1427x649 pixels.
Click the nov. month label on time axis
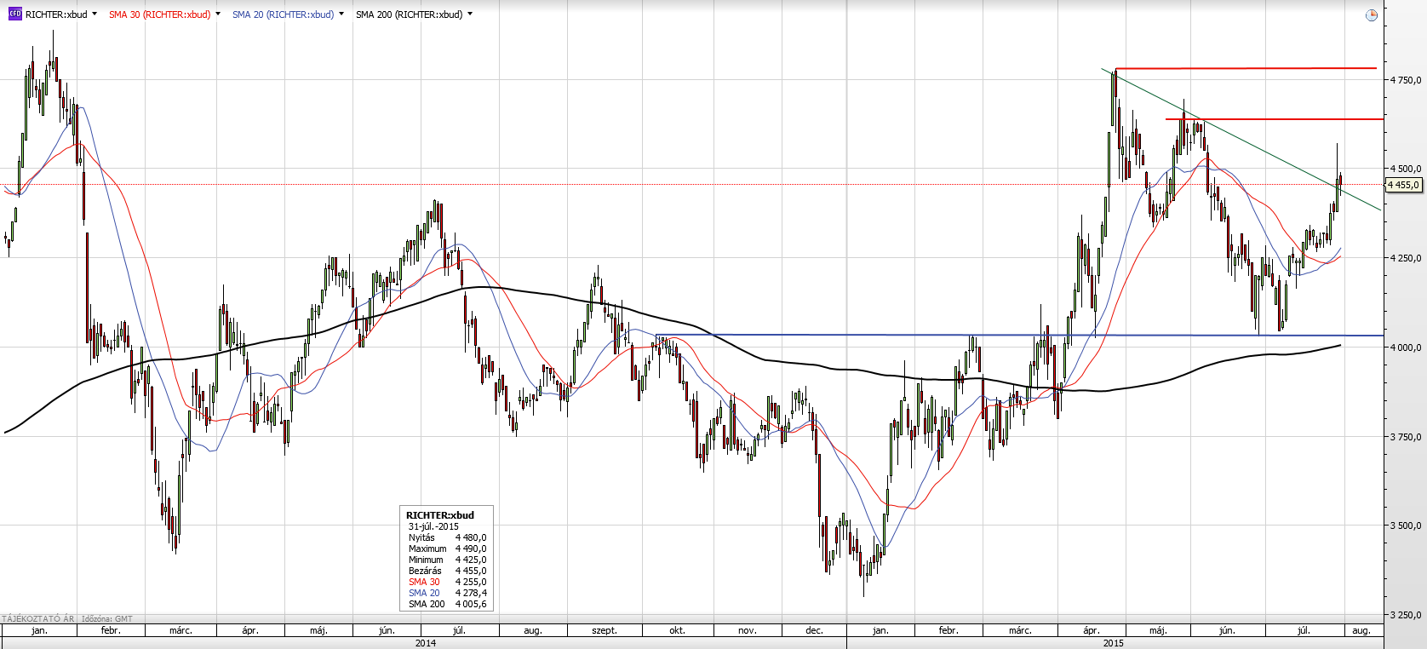(747, 630)
